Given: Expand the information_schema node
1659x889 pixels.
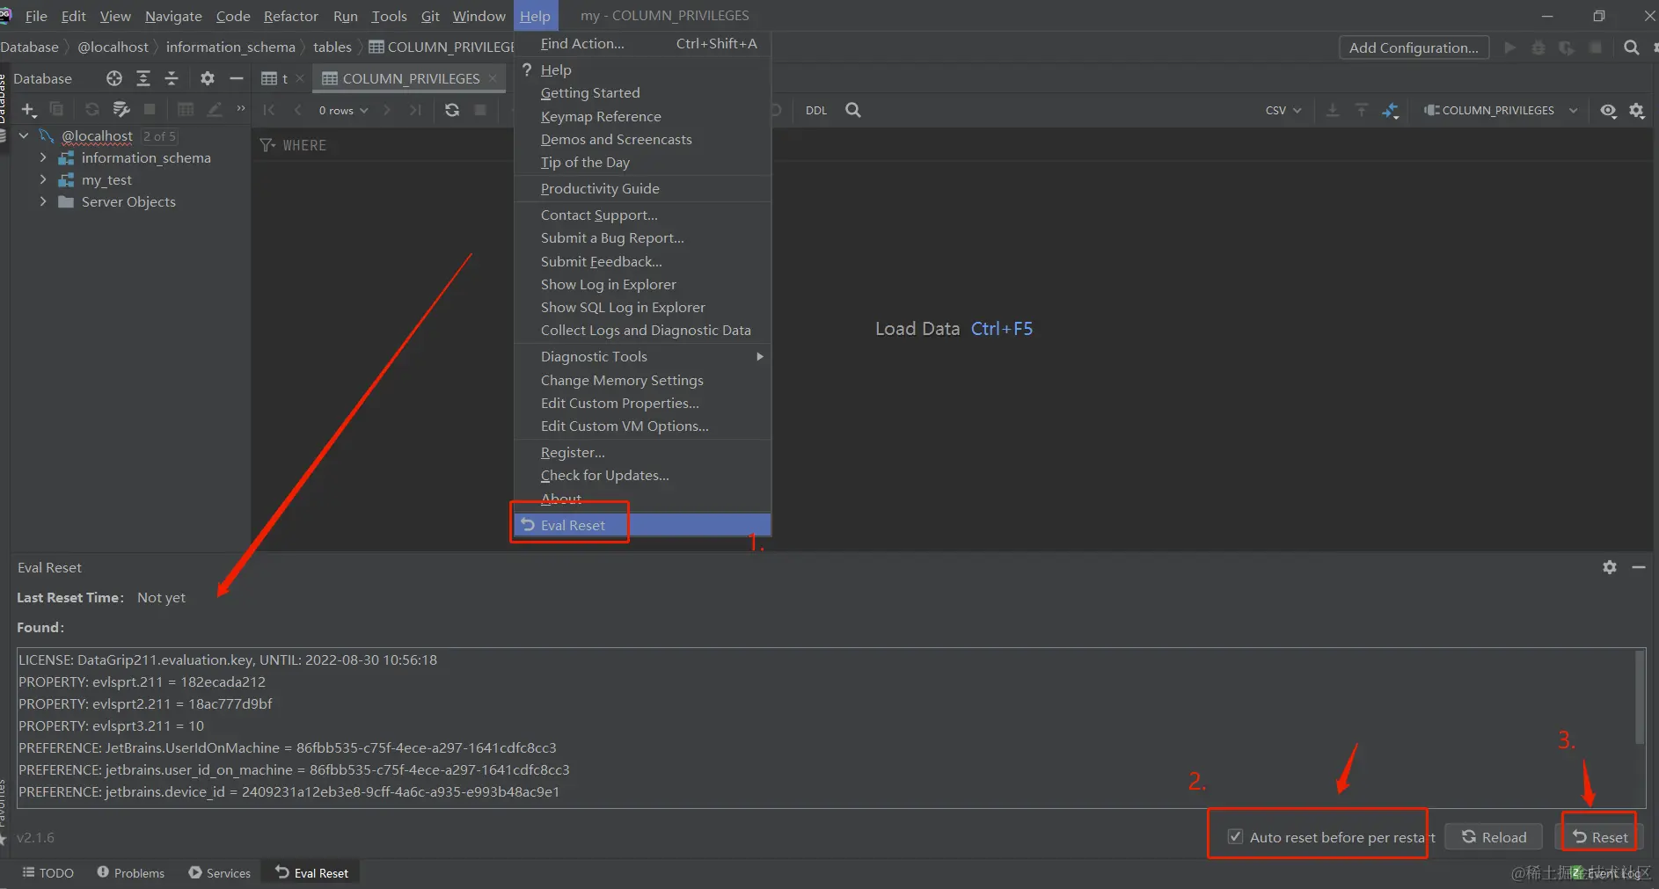Looking at the screenshot, I should tap(43, 157).
